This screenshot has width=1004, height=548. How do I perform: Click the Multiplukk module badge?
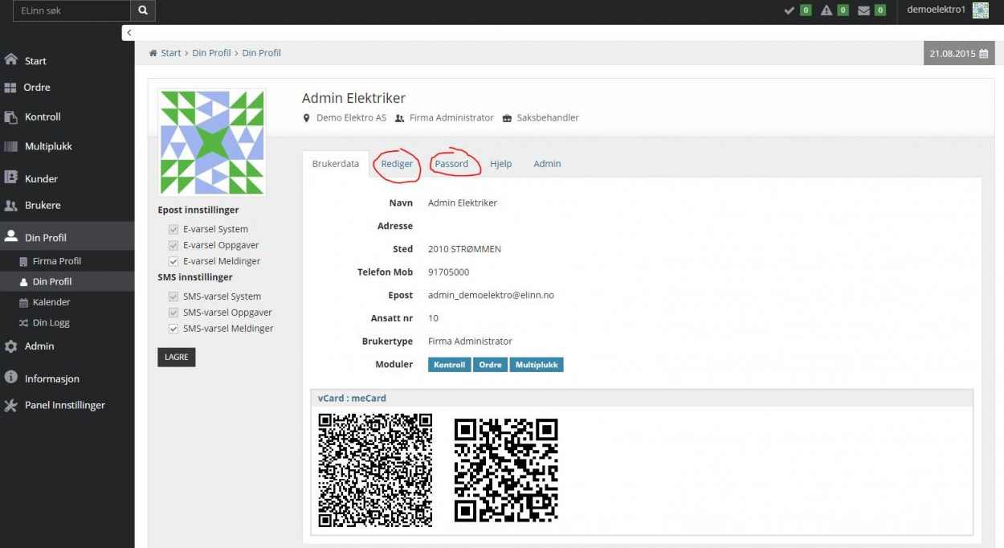coord(537,365)
